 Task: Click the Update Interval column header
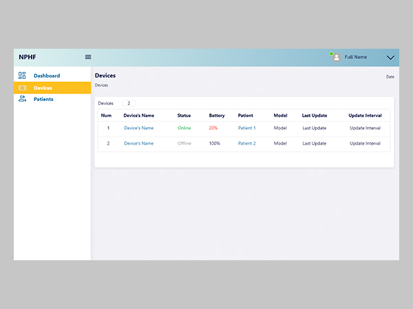coord(365,115)
